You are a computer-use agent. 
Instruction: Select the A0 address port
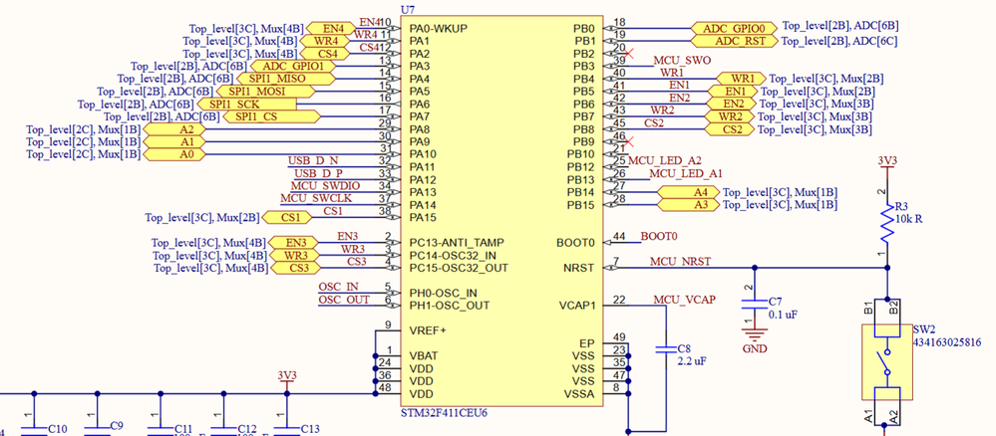(x=174, y=154)
